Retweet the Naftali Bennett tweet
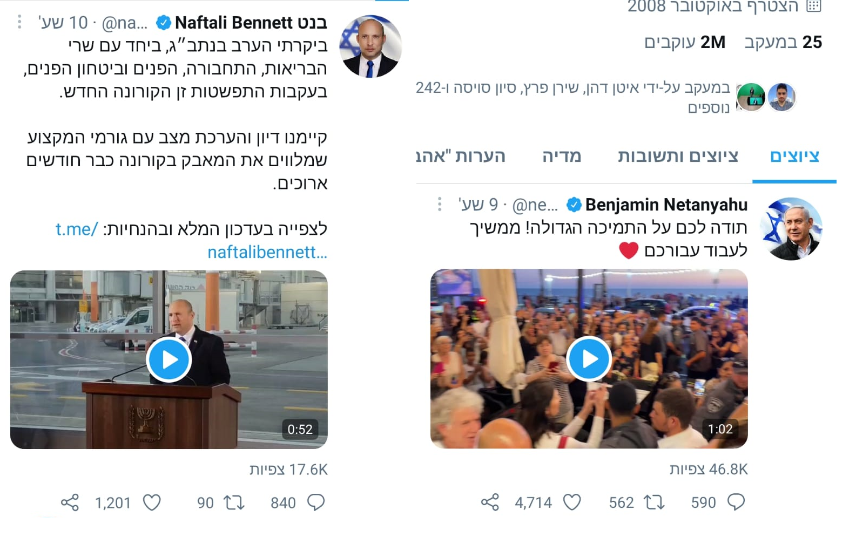856x544 pixels. pyautogui.click(x=234, y=502)
